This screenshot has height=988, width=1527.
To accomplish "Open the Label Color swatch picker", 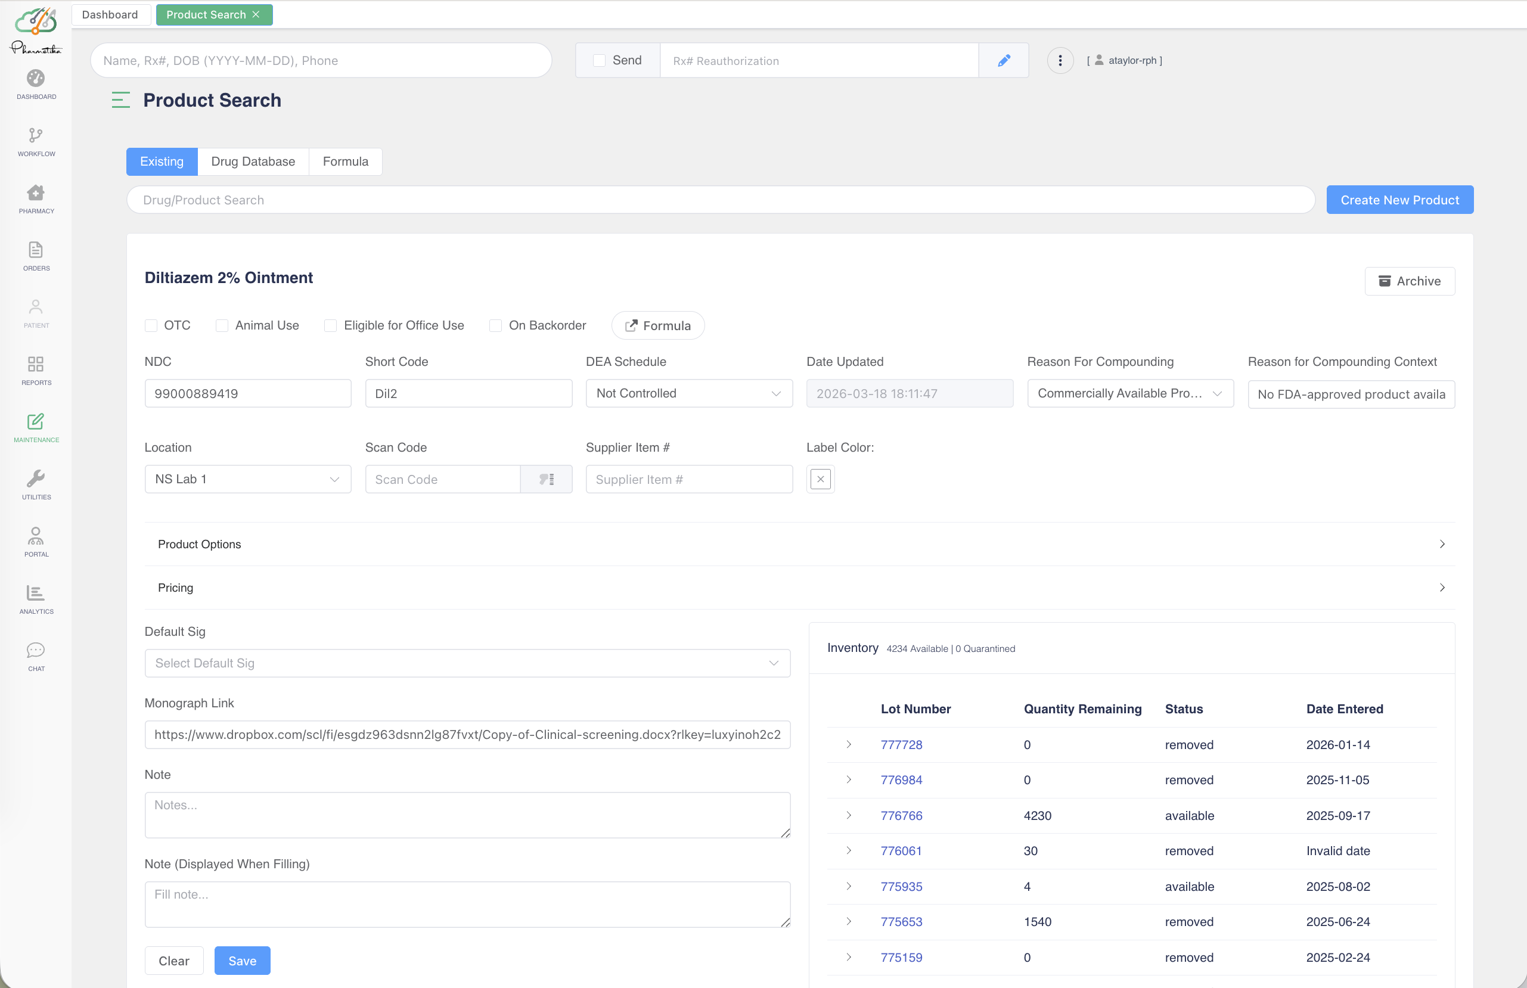I will (x=821, y=479).
